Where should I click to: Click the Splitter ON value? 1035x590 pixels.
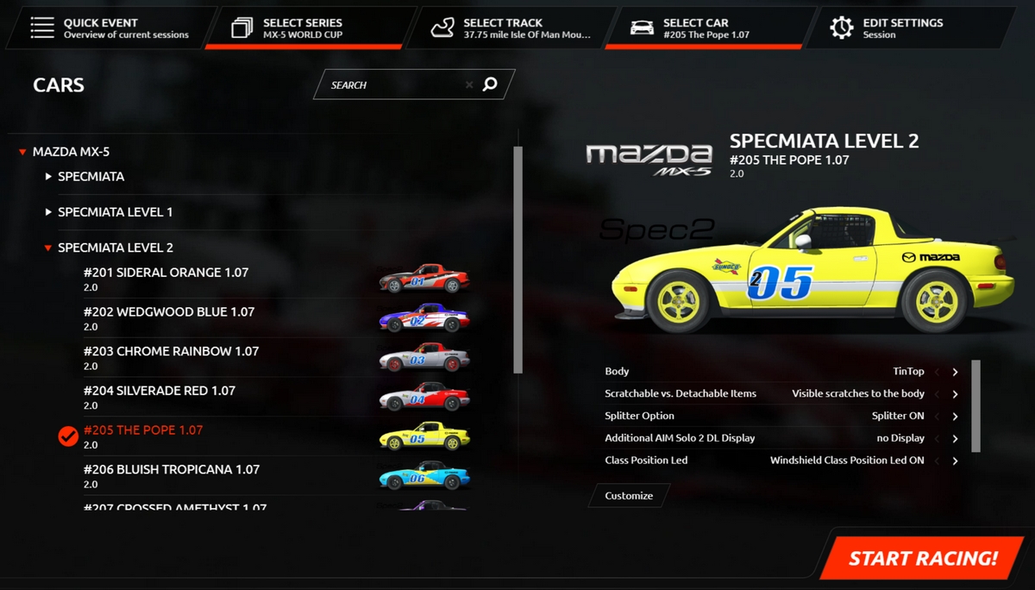pos(898,416)
